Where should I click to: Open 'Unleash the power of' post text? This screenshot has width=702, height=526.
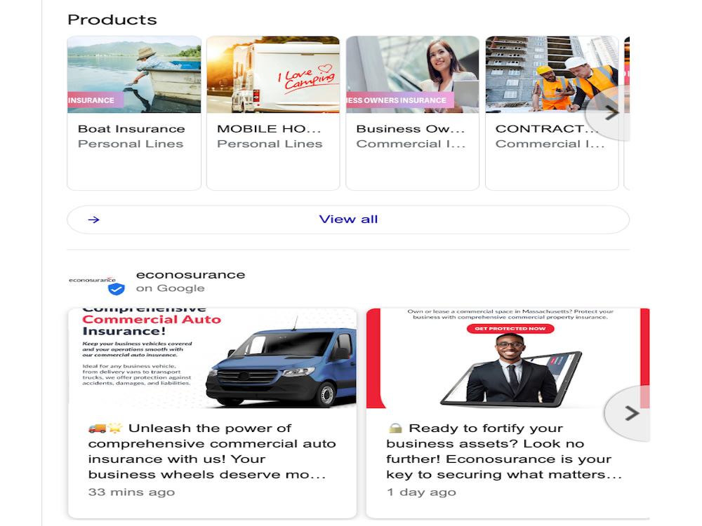[212, 451]
